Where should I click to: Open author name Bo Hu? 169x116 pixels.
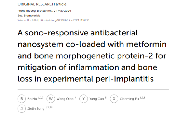tap(32, 99)
